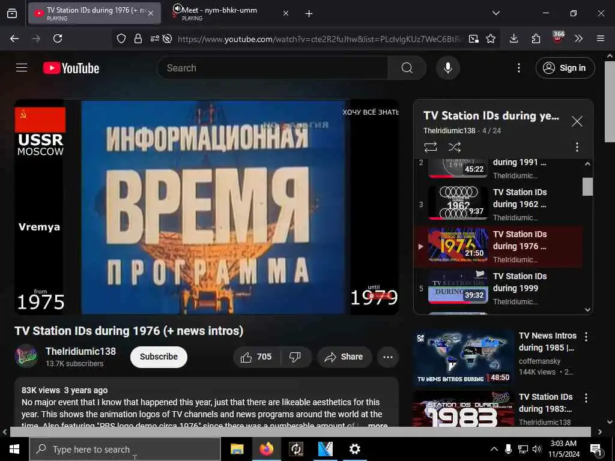This screenshot has height=461, width=615.
Task: Start voice search with microphone icon
Action: [447, 68]
